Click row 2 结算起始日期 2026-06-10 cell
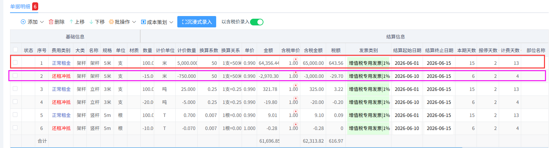 407,76
